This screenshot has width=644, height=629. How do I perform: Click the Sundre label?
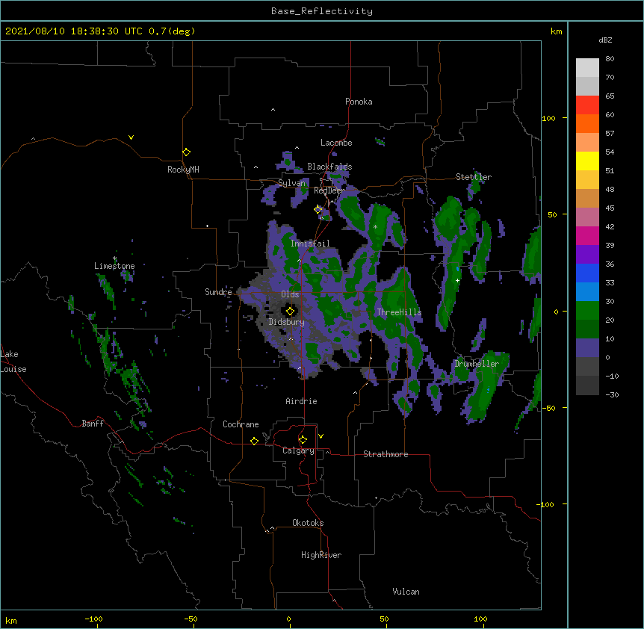coord(218,292)
